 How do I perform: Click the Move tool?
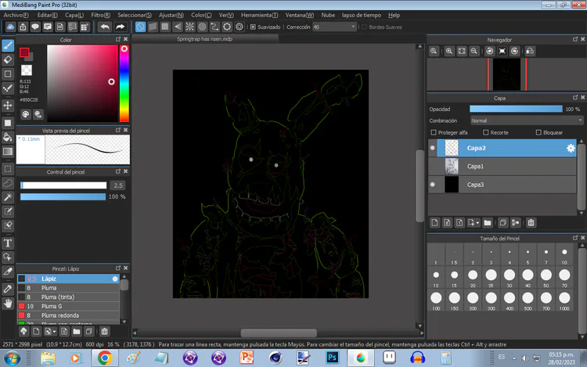8,105
